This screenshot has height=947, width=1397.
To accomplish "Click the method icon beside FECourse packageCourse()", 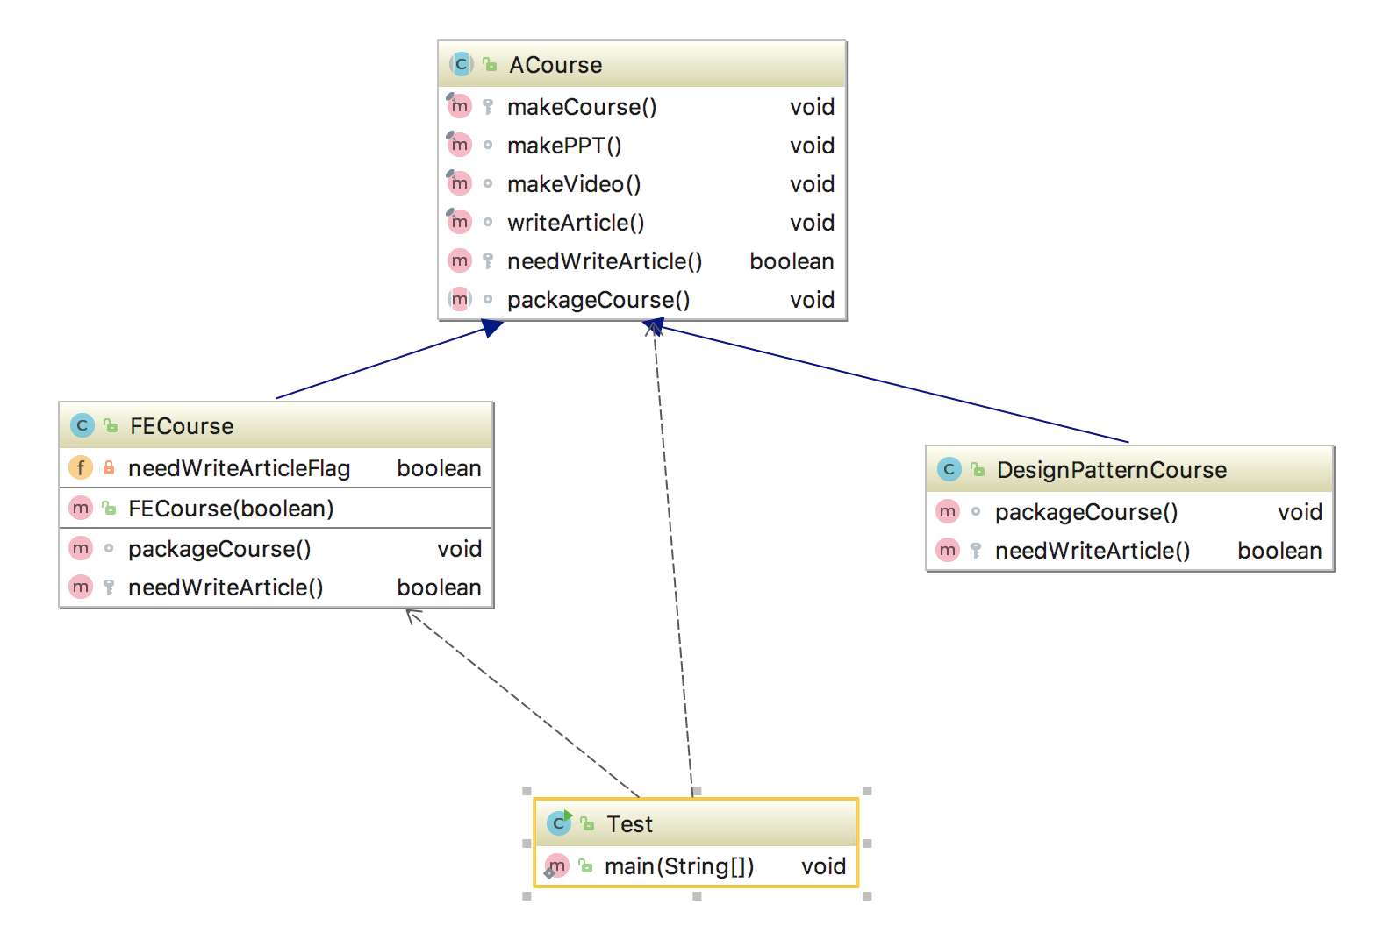I will coord(81,548).
